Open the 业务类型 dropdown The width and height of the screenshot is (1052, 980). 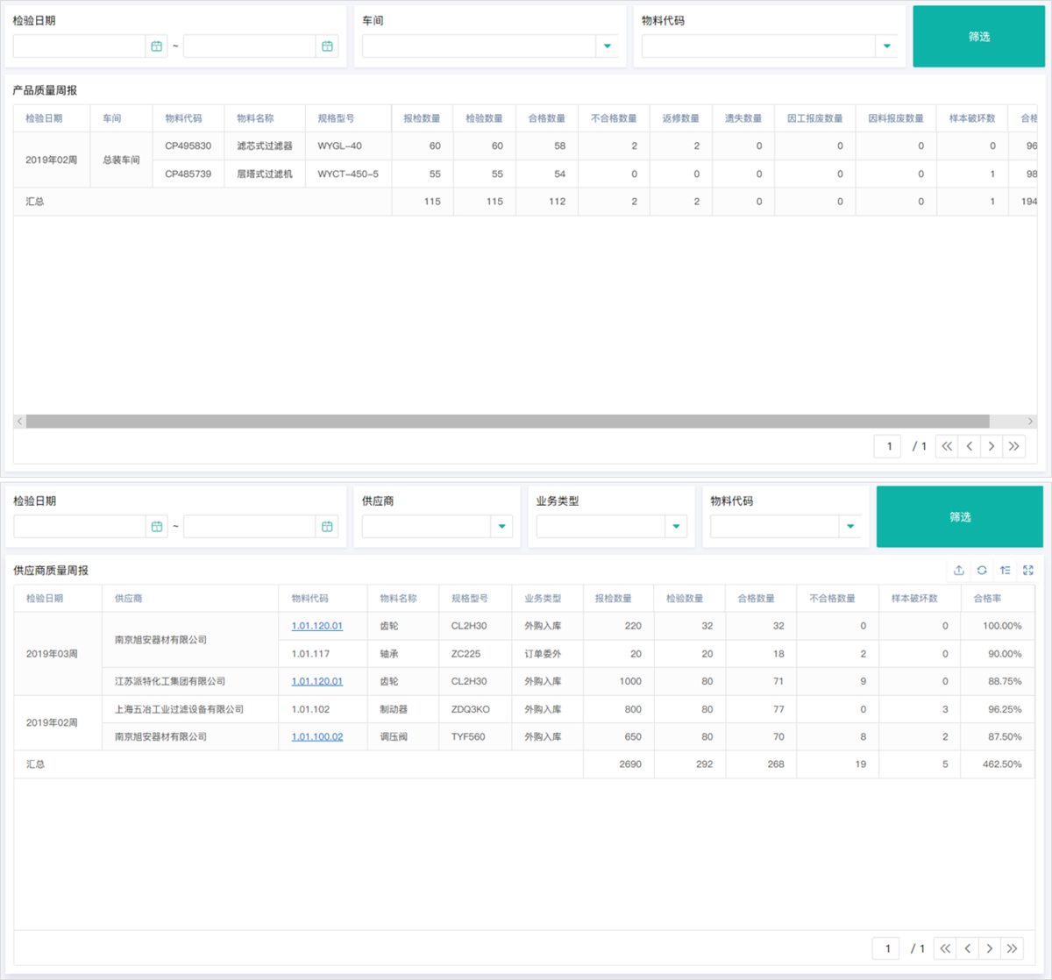[676, 527]
